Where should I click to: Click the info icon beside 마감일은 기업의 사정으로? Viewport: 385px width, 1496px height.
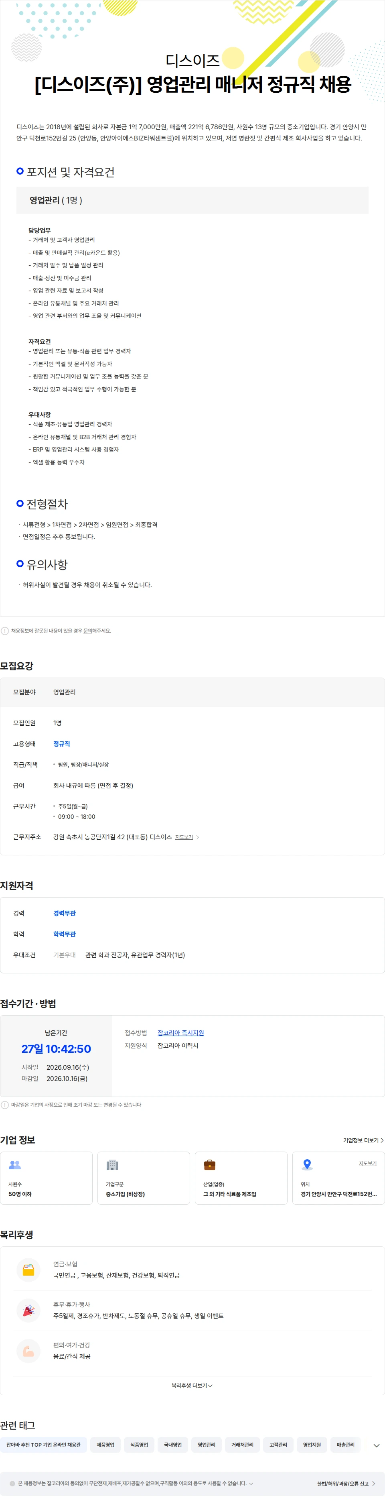tap(5, 1105)
